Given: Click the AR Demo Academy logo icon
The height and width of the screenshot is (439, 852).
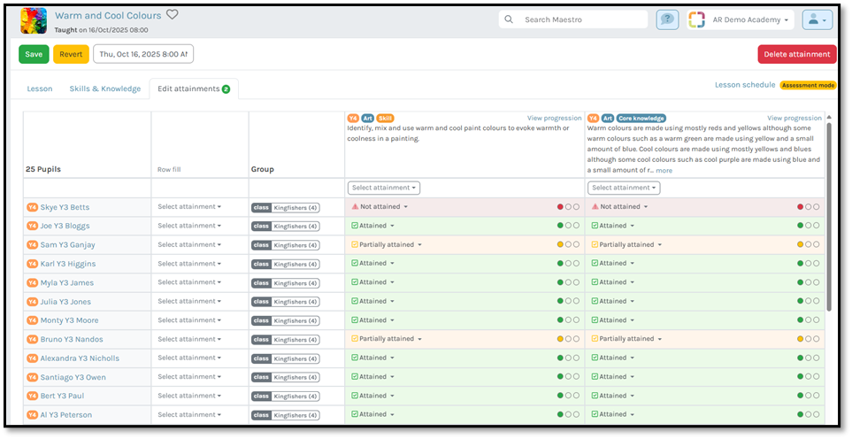Looking at the screenshot, I should coord(697,19).
